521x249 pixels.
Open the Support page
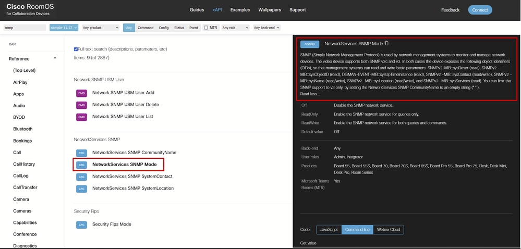(x=297, y=10)
